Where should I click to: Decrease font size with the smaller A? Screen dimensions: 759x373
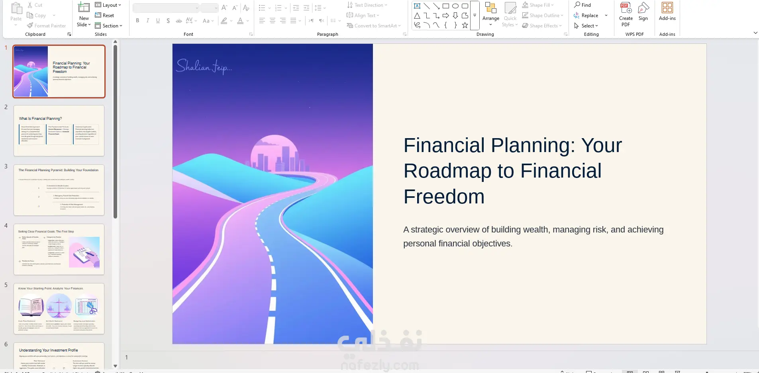point(235,8)
